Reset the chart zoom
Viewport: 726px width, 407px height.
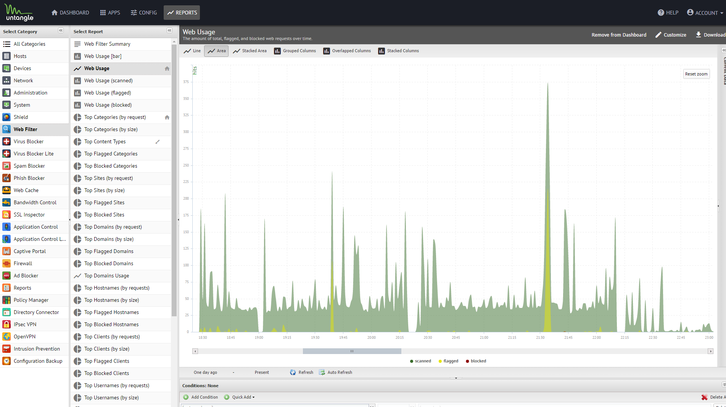(x=696, y=74)
